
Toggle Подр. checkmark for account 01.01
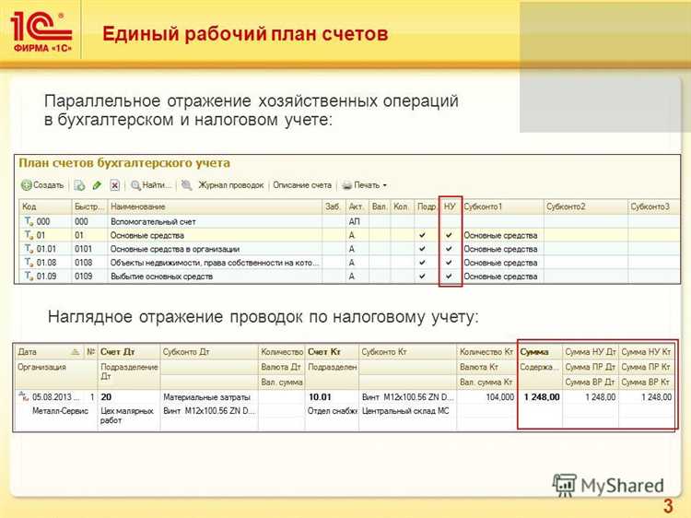[422, 249]
